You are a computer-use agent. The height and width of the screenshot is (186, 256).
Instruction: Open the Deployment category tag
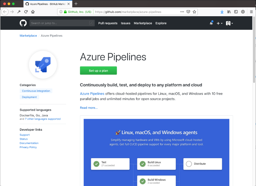click(29, 97)
